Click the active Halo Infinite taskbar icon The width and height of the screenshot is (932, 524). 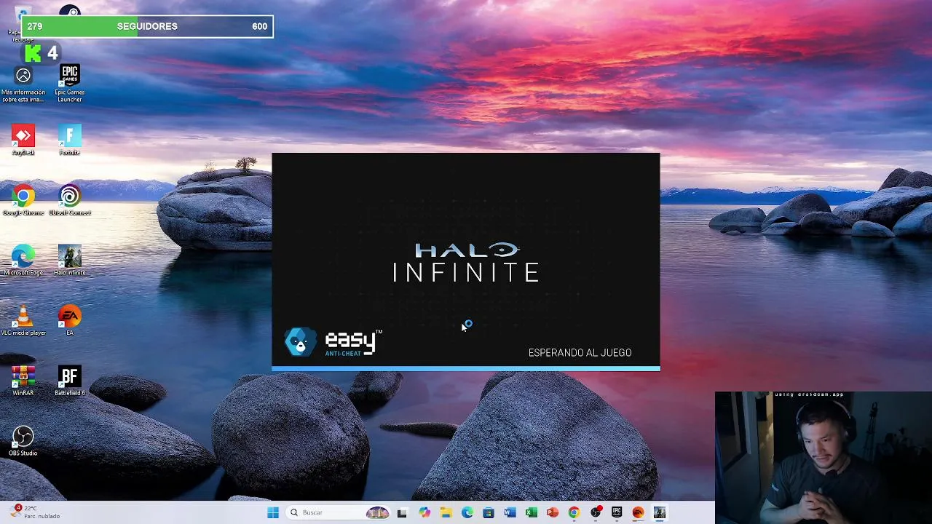pos(660,512)
